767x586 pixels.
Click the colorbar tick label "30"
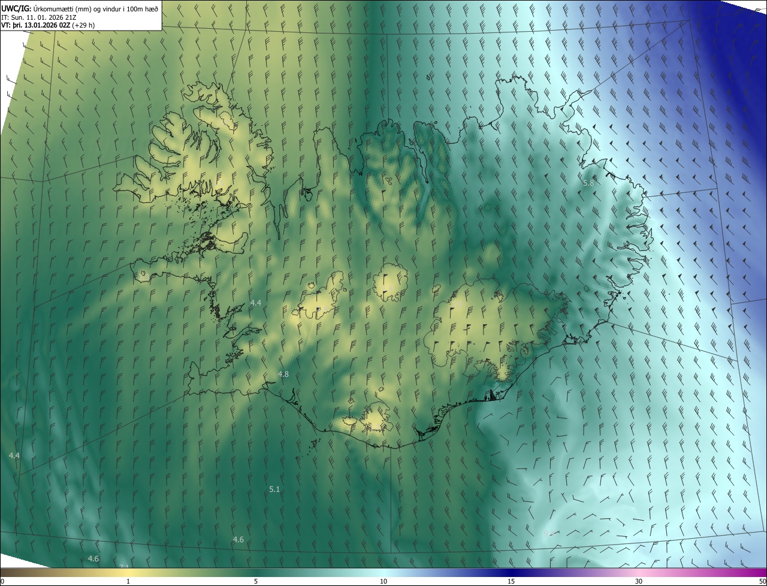tap(639, 581)
